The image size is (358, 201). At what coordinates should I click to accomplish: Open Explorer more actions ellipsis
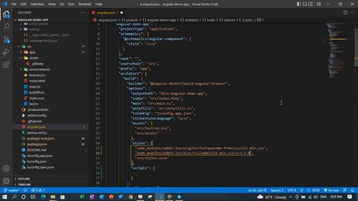pyautogui.click(x=83, y=12)
